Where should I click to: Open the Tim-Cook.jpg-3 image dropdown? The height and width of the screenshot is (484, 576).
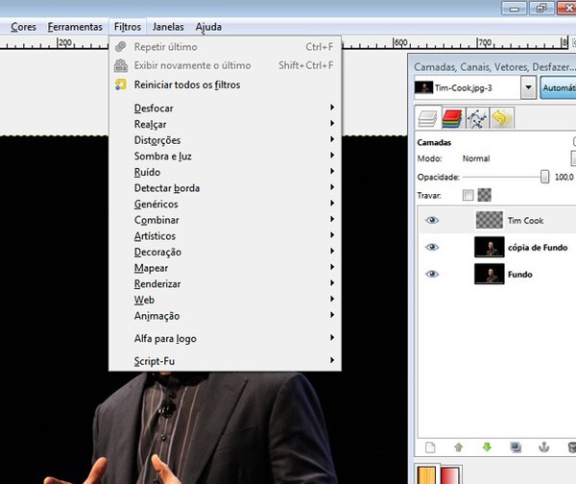[x=527, y=86]
